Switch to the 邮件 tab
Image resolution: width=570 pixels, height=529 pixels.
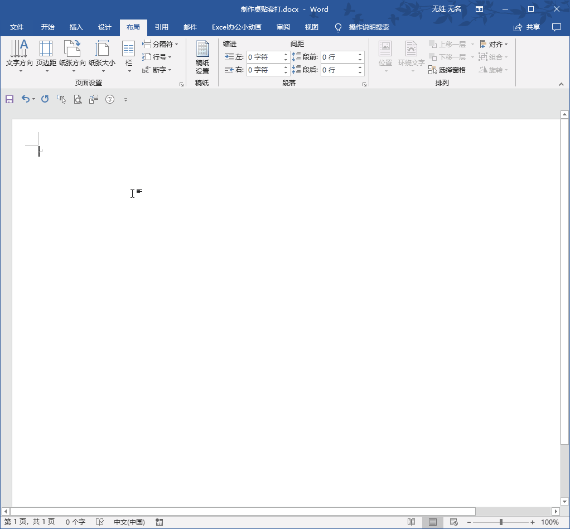[190, 27]
